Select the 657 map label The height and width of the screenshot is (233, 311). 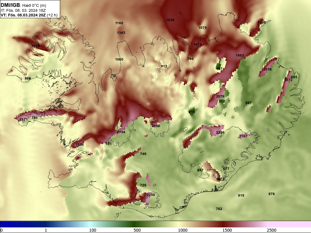200,170
